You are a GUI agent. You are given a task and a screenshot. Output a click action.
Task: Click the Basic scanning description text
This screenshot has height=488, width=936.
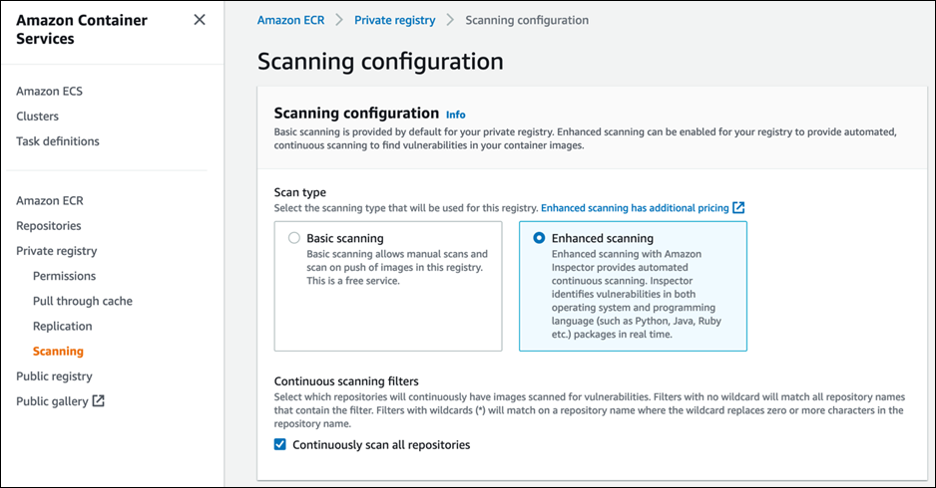(397, 268)
